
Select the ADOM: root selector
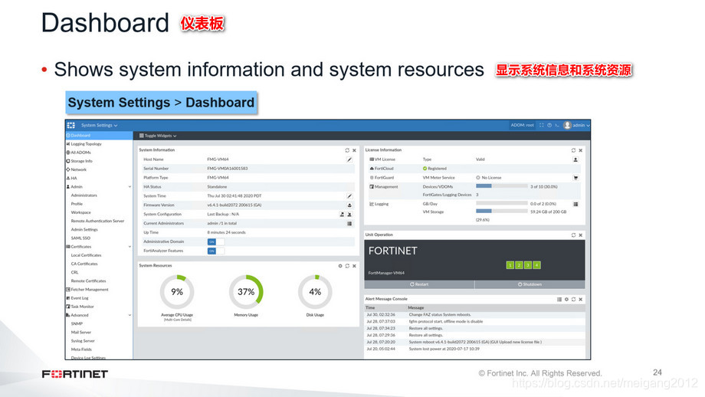click(x=522, y=126)
